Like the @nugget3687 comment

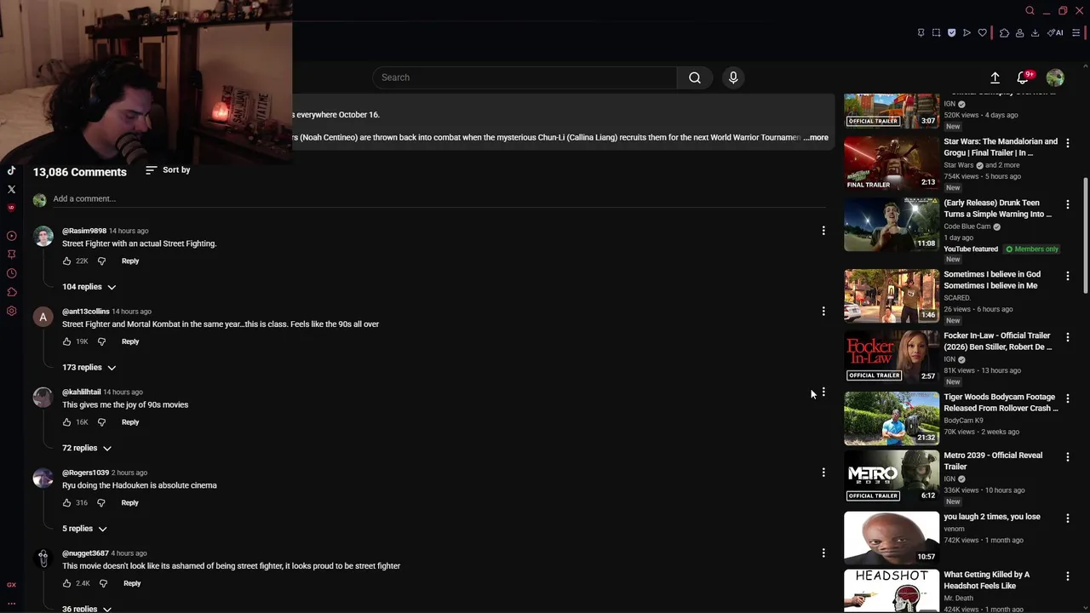(66, 583)
